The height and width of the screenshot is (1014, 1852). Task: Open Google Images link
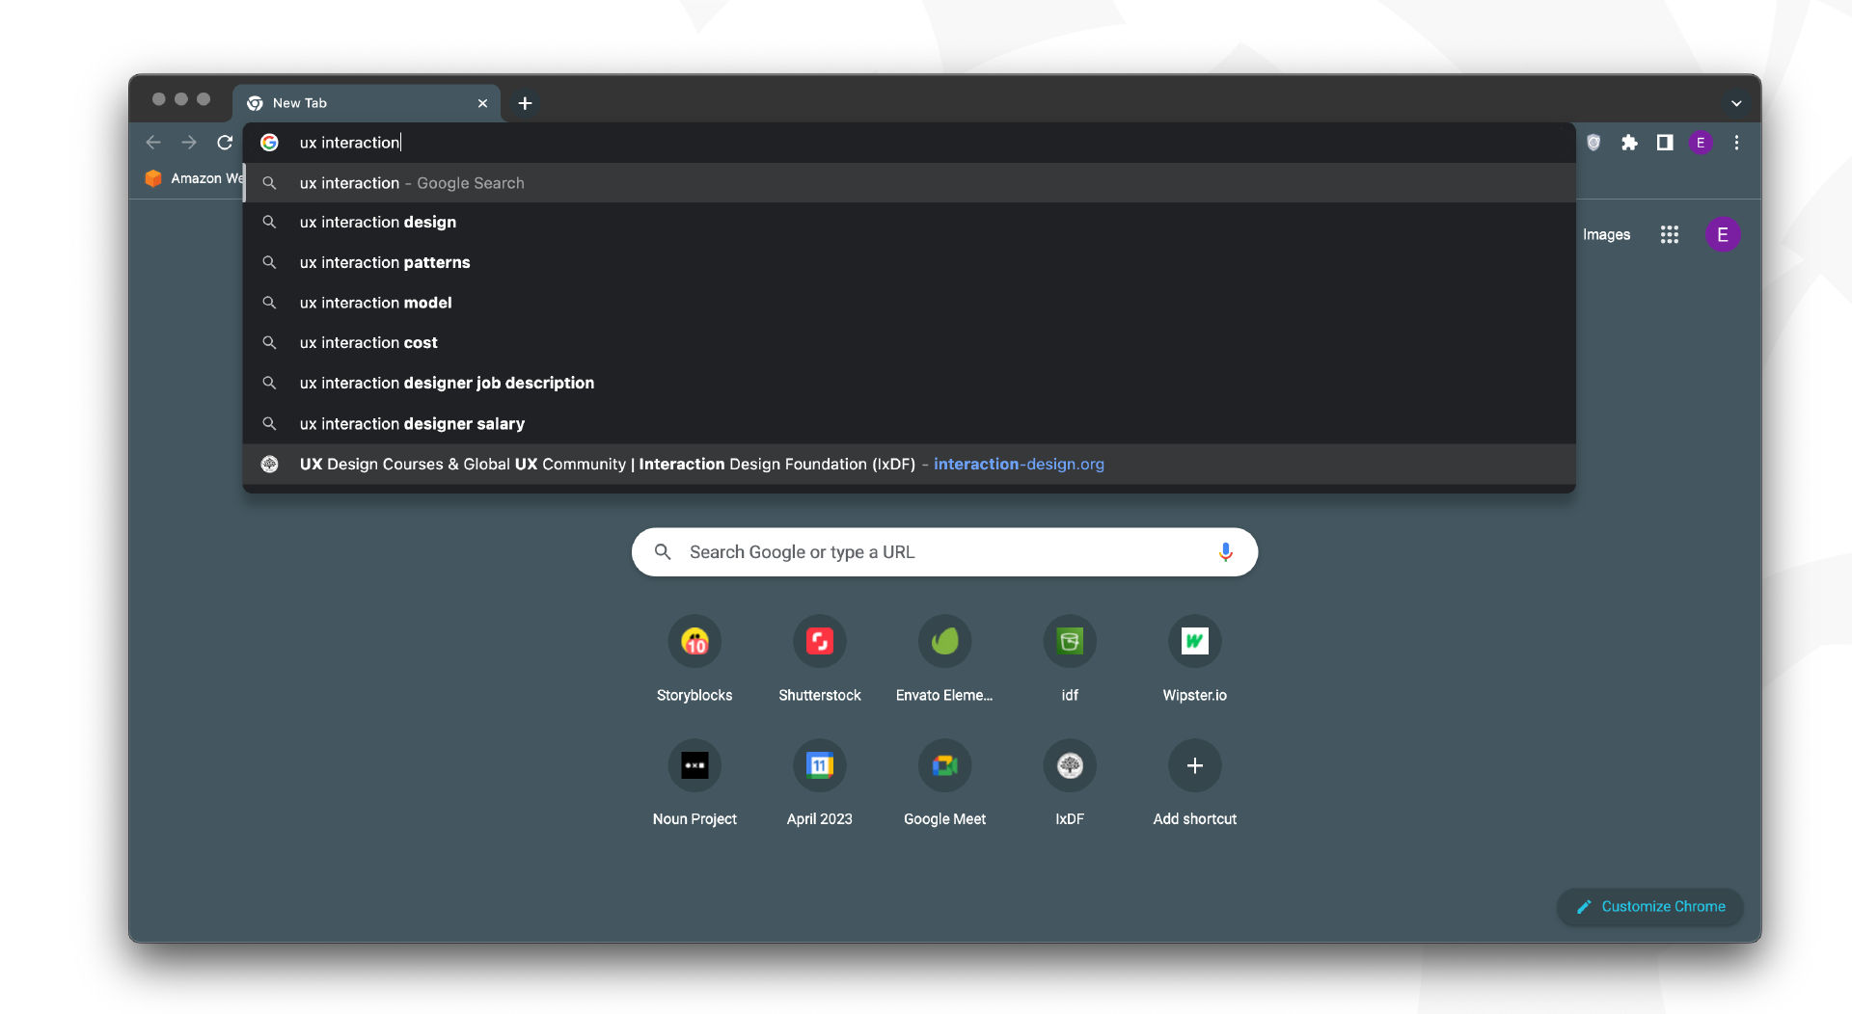coord(1606,234)
